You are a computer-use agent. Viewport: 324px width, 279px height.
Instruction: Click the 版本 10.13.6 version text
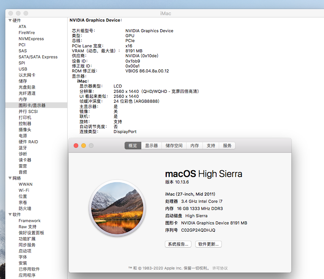click(177, 182)
